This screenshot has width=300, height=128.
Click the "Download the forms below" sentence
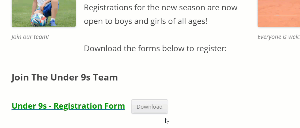coord(155,48)
